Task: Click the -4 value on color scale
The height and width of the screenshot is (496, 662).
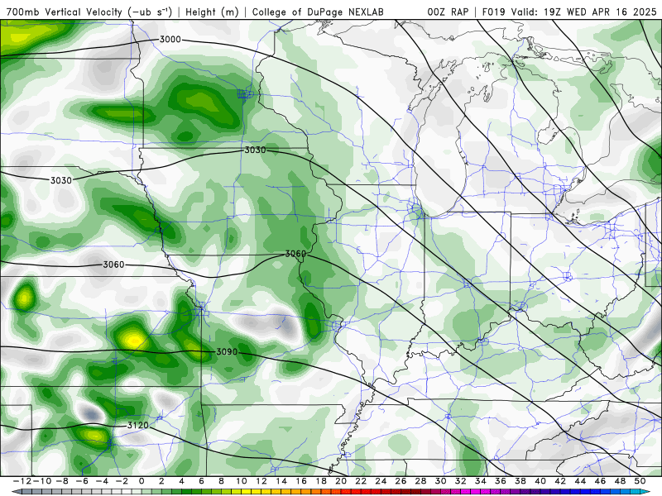Action: [x=102, y=481]
